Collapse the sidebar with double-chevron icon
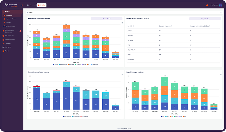 (22, 5)
